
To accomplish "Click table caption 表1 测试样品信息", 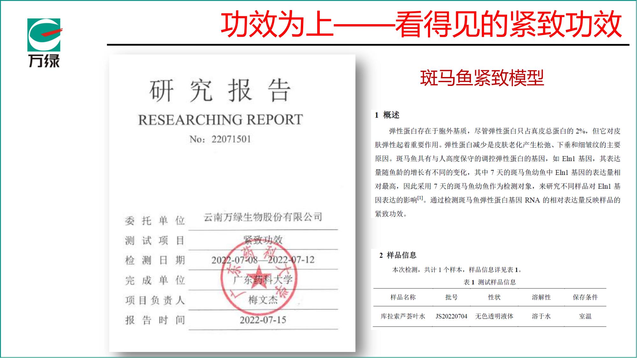I will click(490, 282).
